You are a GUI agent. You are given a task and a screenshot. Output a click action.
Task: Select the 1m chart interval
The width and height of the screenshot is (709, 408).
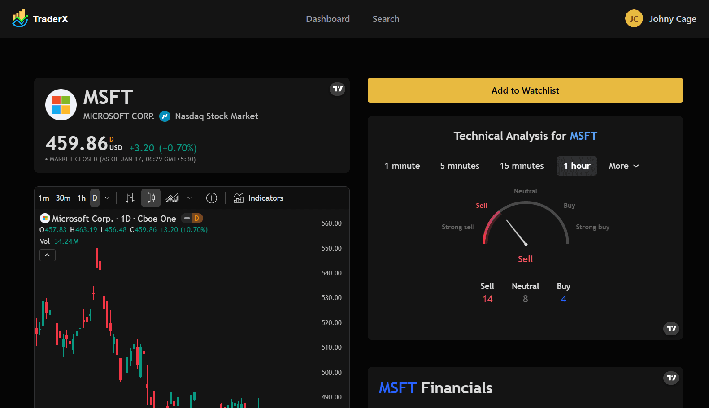pyautogui.click(x=44, y=198)
